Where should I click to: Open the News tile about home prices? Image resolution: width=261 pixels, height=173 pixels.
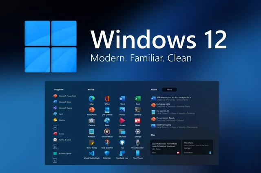click(166, 147)
